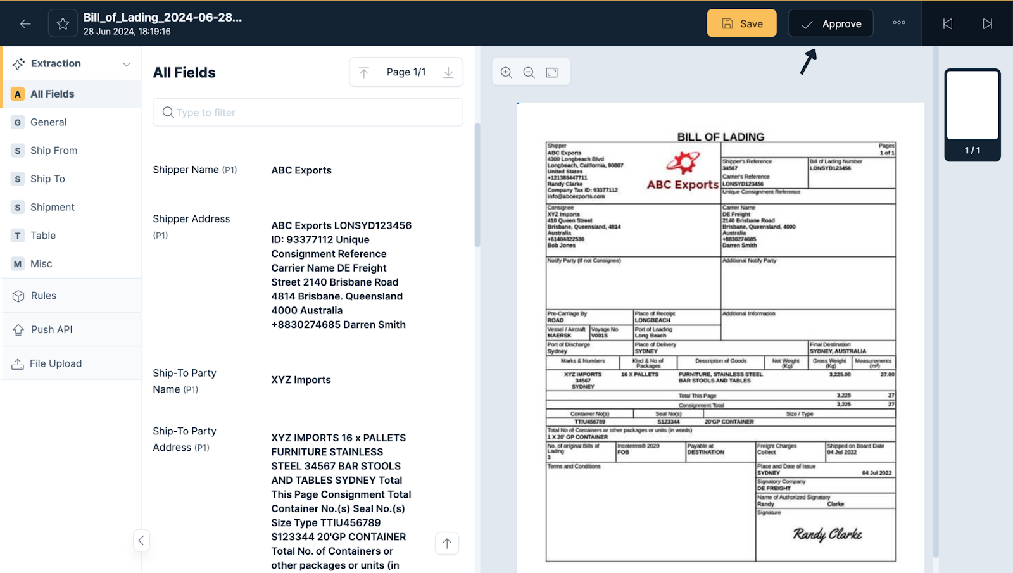Open the Push API section
Screen dimensions: 1013x573
72,329
